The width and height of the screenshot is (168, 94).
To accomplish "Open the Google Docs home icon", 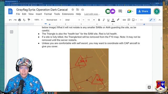I will point(10,11).
